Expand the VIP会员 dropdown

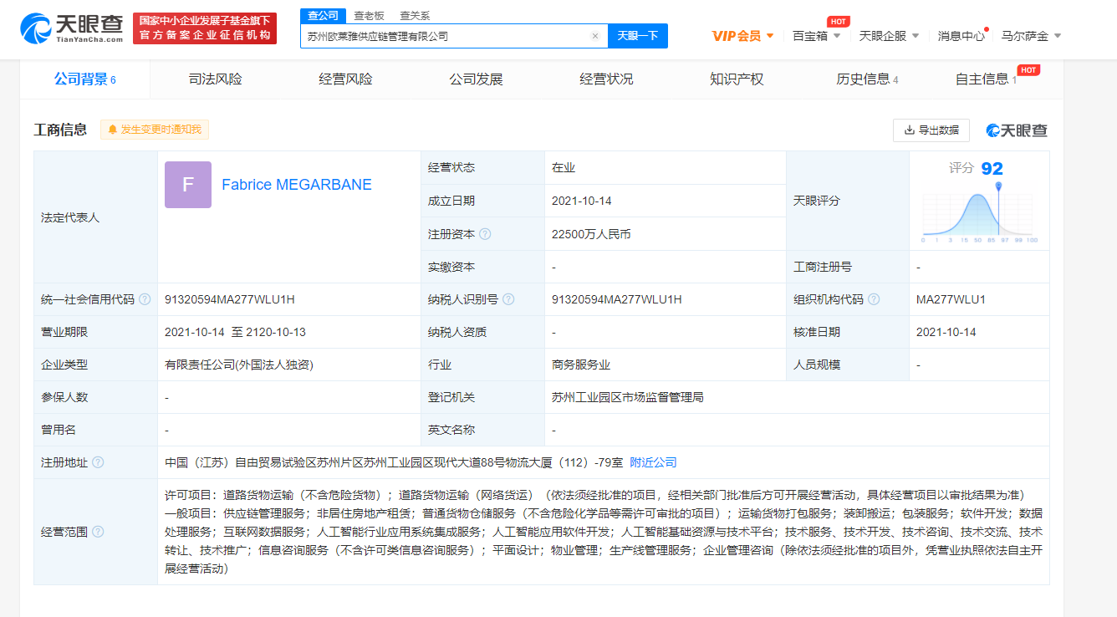(x=742, y=36)
